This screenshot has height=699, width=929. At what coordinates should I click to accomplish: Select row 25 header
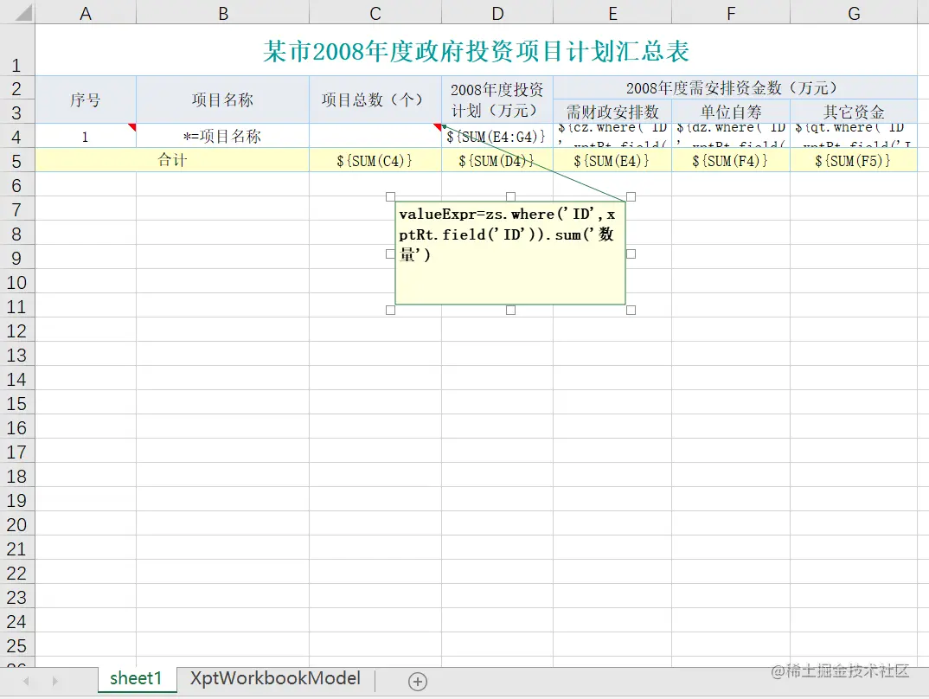pyautogui.click(x=16, y=645)
